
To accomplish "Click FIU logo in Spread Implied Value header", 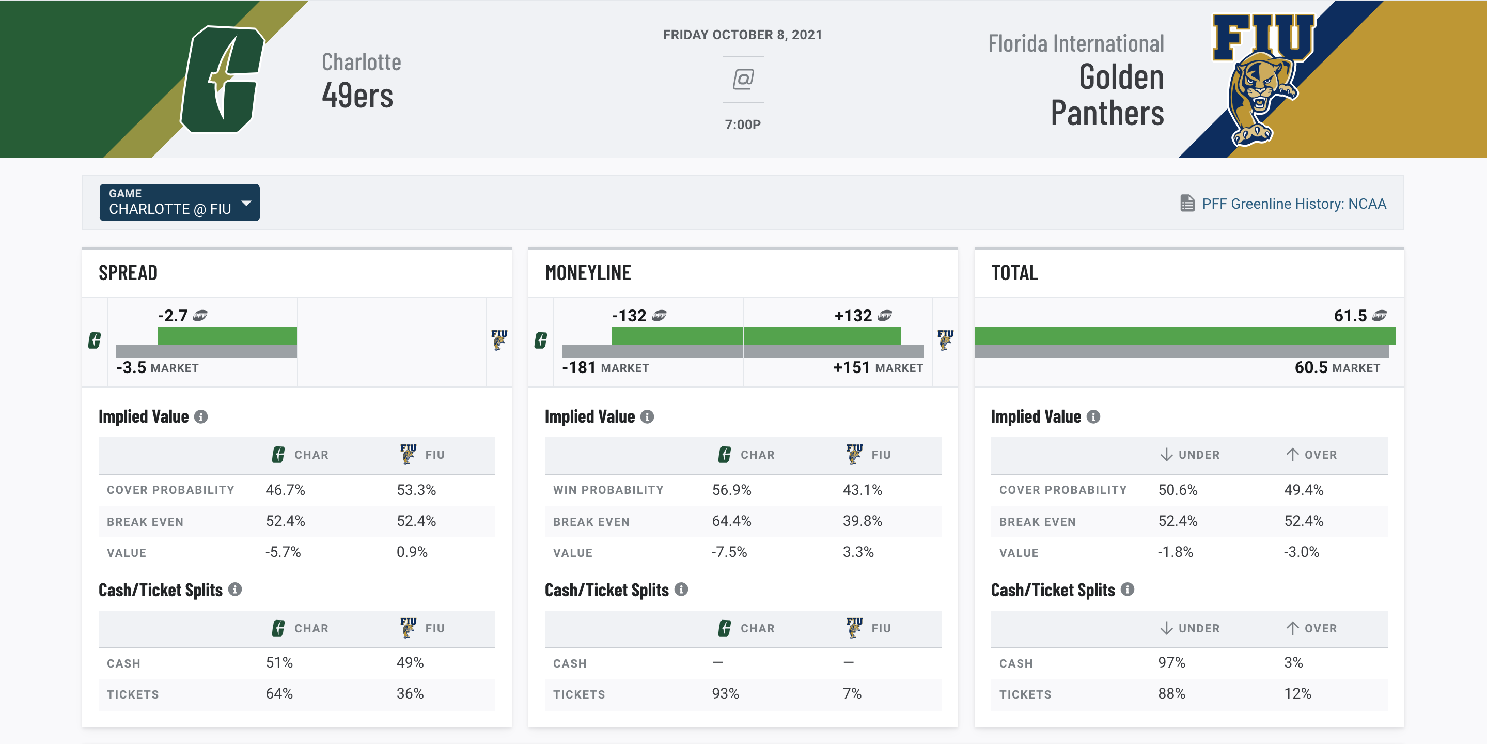I will coord(408,455).
